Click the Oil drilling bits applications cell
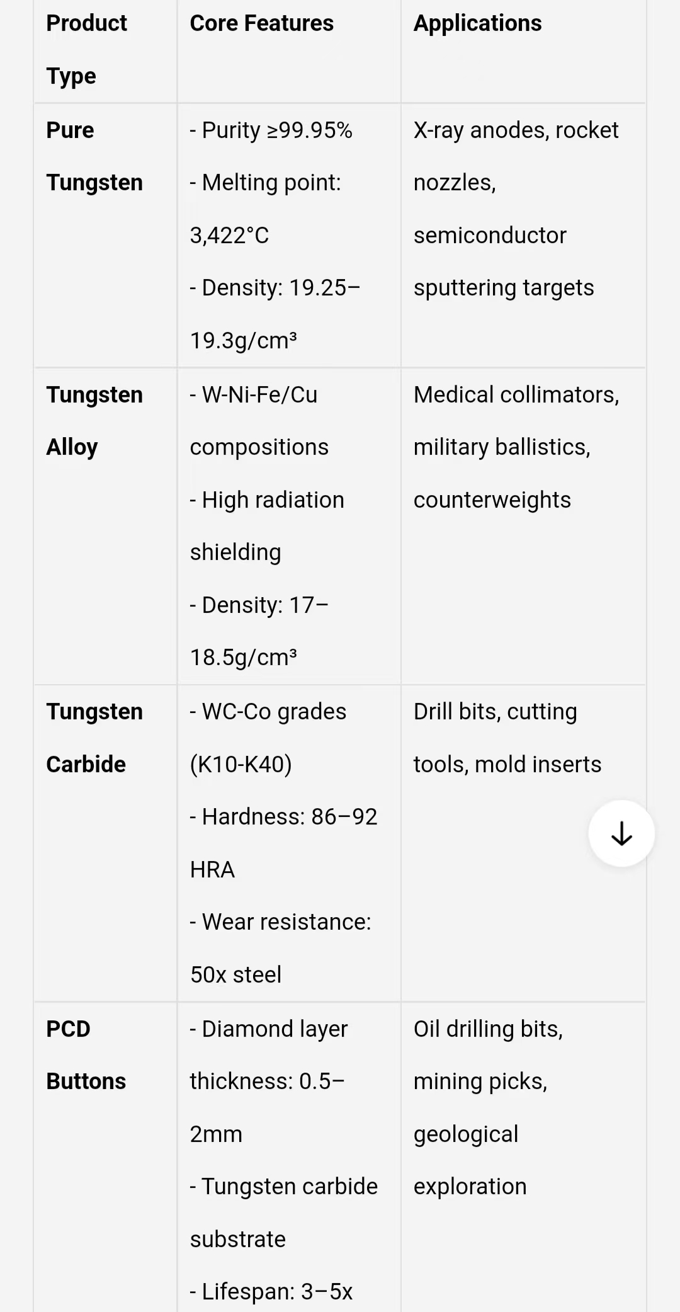 pos(487,1107)
